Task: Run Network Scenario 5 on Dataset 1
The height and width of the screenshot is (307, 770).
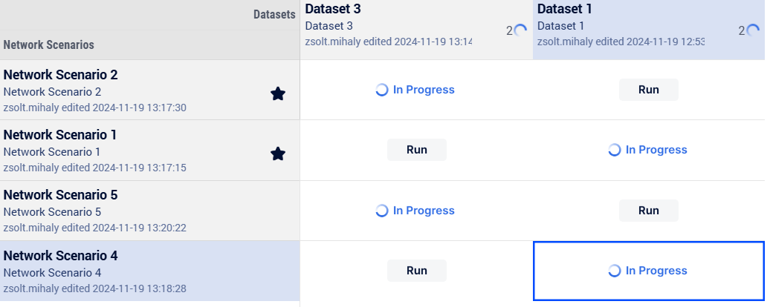Action: pos(649,211)
